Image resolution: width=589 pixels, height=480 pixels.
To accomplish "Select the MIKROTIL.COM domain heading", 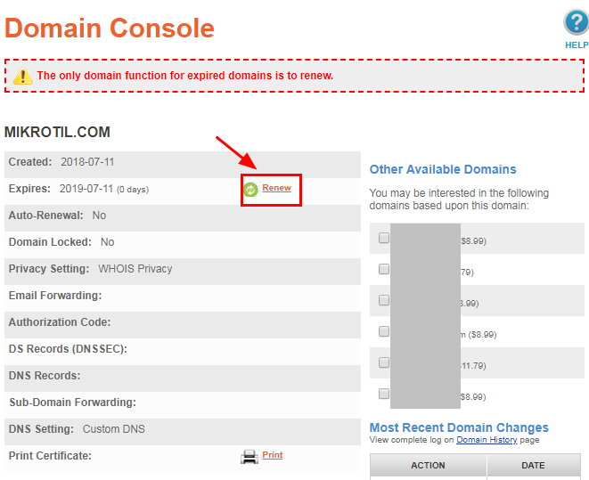I will 57,132.
